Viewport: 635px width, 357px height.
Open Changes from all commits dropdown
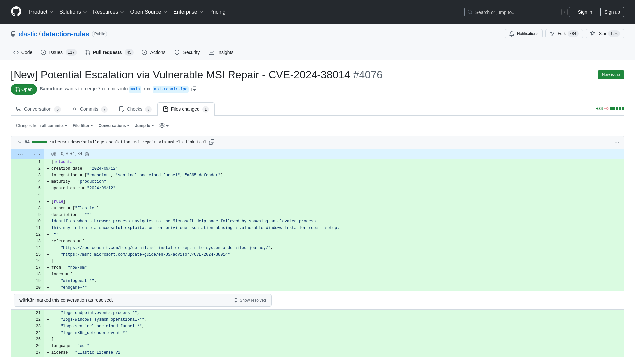[42, 126]
